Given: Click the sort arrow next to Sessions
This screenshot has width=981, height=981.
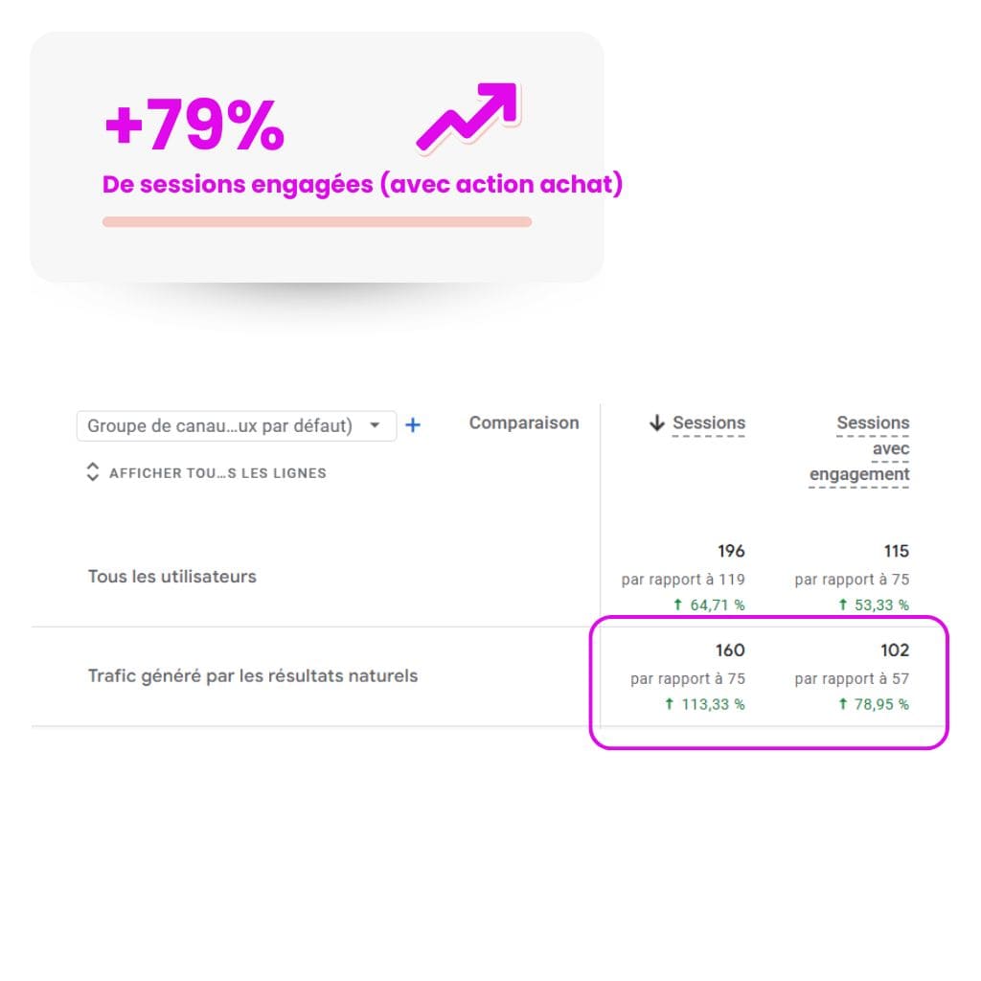Looking at the screenshot, I should (655, 422).
